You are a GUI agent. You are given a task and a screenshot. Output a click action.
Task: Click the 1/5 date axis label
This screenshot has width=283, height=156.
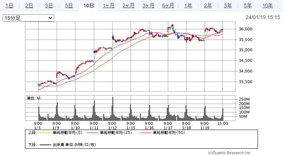38,128
